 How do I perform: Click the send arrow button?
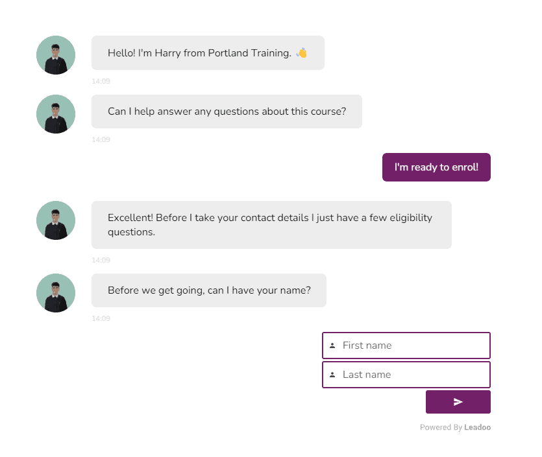(458, 402)
